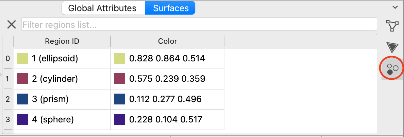Select the 2 (cylinder) region row
The height and width of the screenshot is (137, 404).
55,79
